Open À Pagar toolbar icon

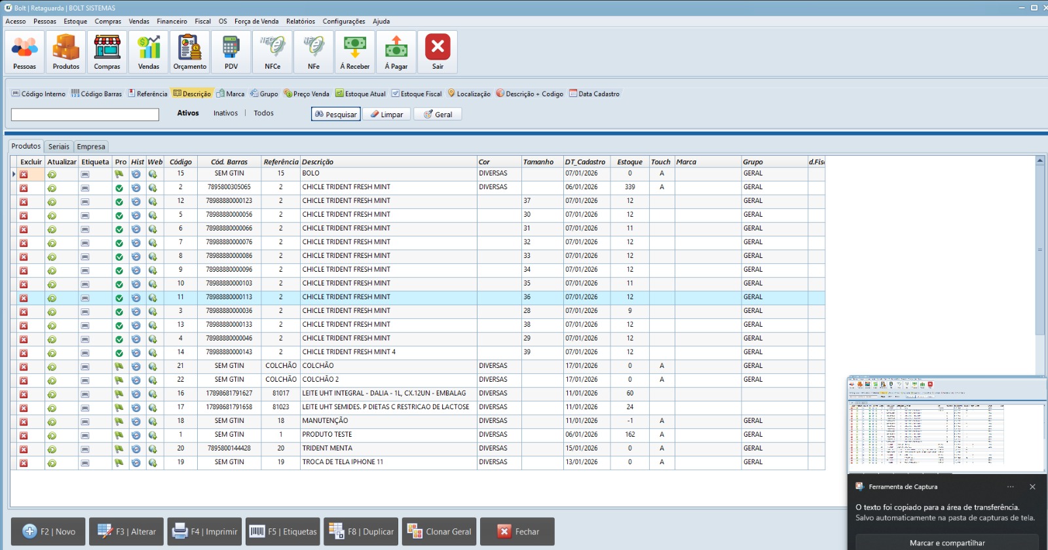click(396, 52)
